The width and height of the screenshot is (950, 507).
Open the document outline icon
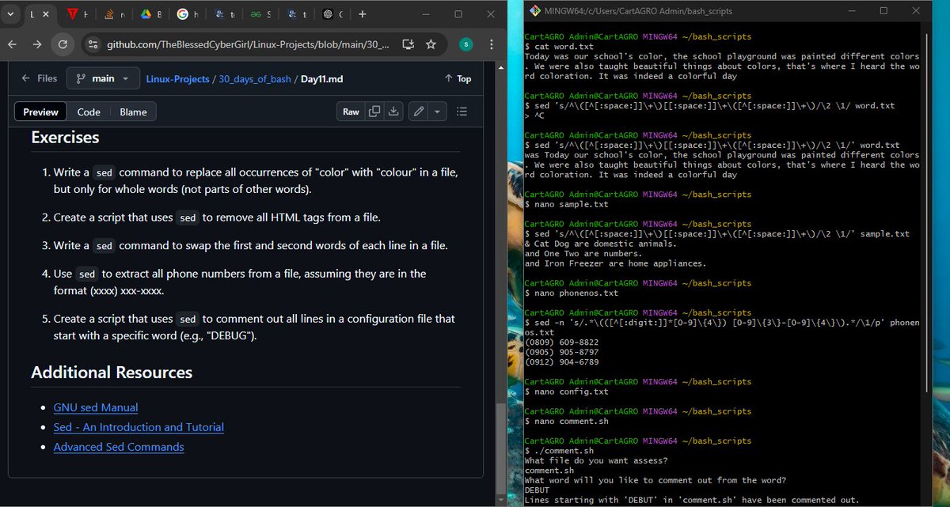(462, 111)
